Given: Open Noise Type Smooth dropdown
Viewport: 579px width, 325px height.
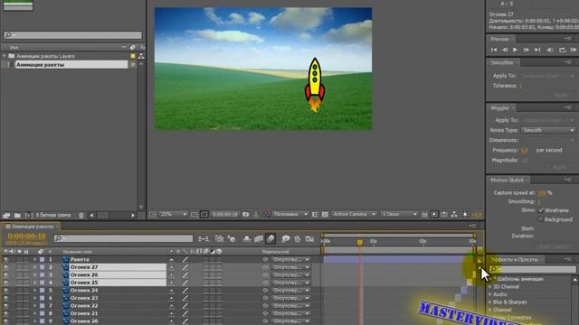Looking at the screenshot, I should 548,130.
